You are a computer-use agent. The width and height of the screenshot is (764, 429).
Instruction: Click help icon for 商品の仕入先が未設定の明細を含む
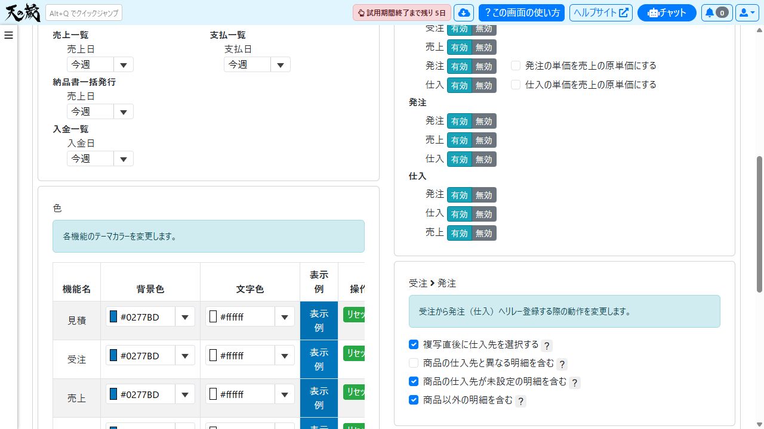[x=575, y=383]
